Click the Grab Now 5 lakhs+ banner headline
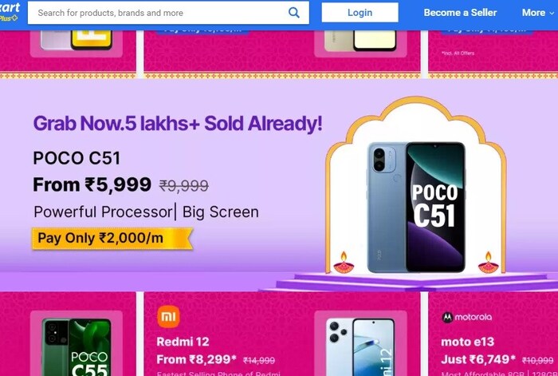The height and width of the screenshot is (376, 558). coord(178,123)
